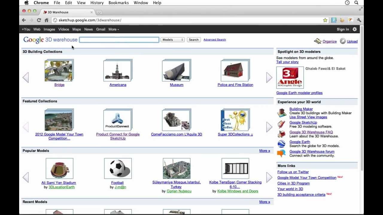Click the Google SketchUp pencil icon
383x215 pixels.
point(281,124)
